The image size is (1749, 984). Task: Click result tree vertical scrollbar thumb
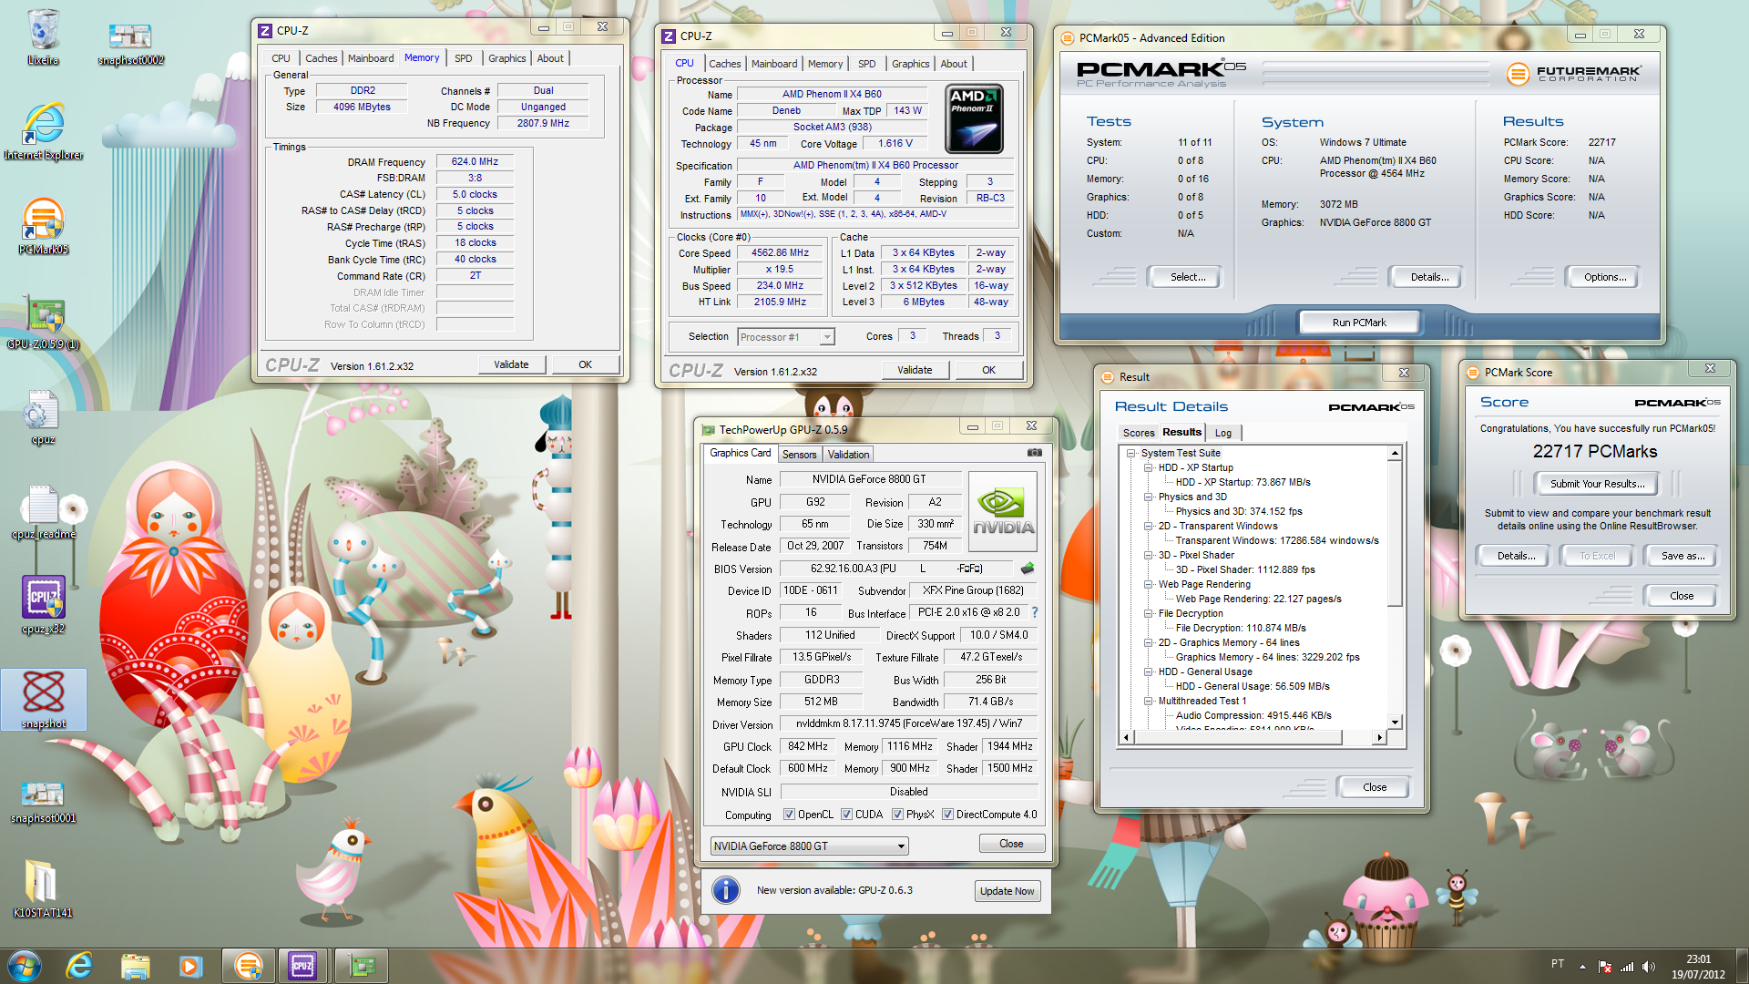[1395, 533]
